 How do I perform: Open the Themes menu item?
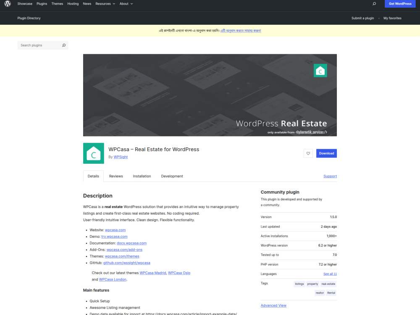[57, 4]
